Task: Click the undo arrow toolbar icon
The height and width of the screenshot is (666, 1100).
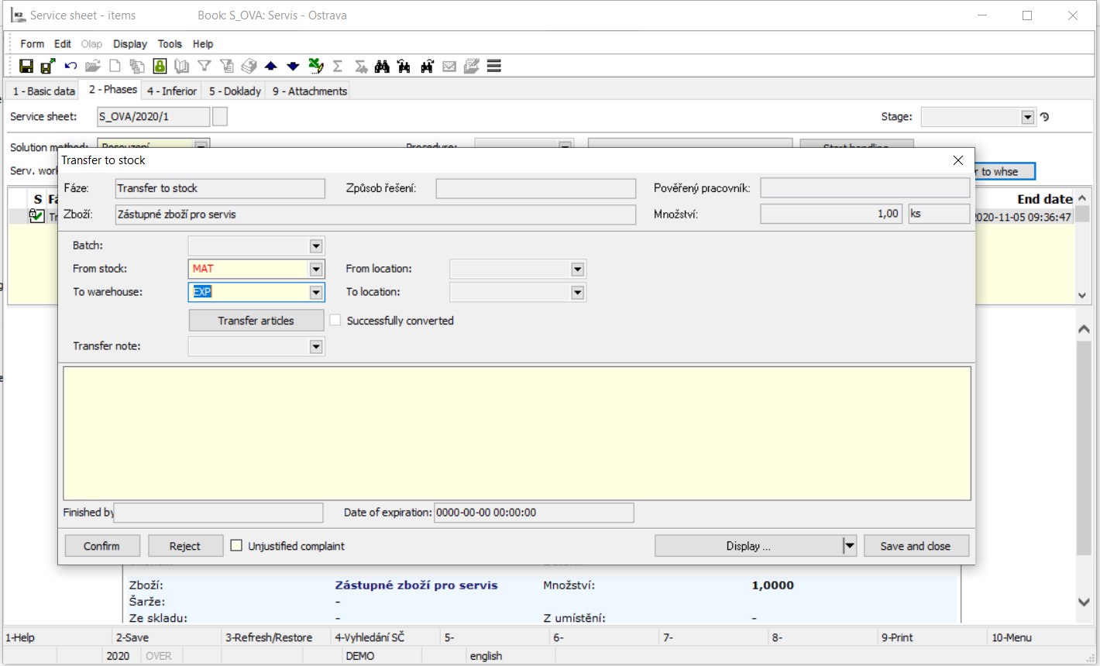Action: point(70,67)
